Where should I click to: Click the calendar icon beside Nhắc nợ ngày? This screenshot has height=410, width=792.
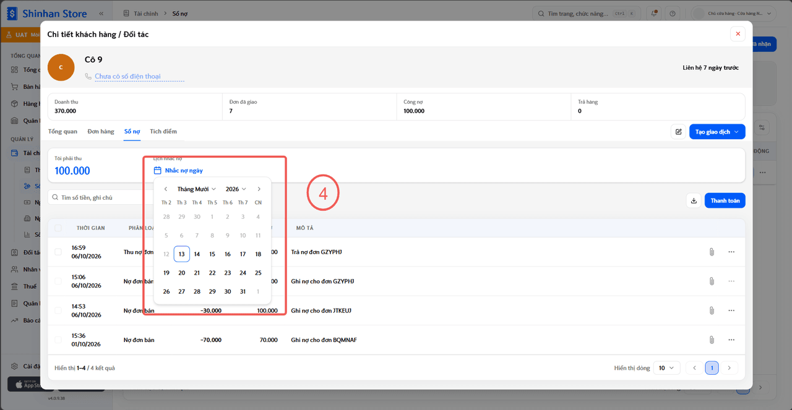(157, 170)
